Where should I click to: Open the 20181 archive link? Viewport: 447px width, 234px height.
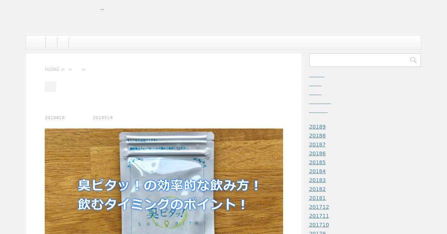317,198
